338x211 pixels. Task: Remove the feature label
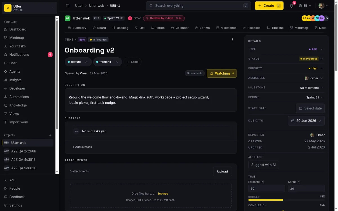click(86, 62)
